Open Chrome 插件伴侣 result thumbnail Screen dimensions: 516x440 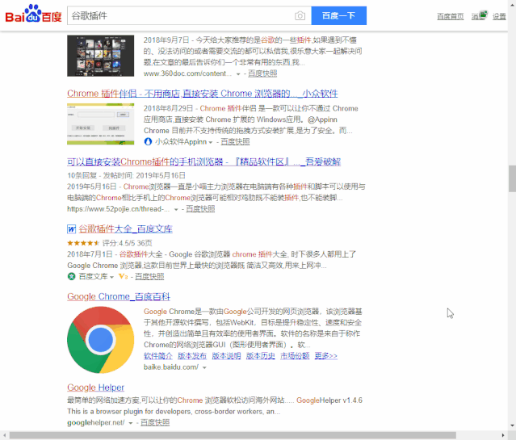point(100,124)
